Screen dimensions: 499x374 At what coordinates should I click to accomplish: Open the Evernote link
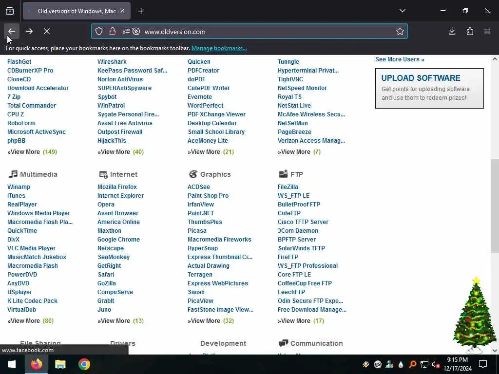(199, 97)
